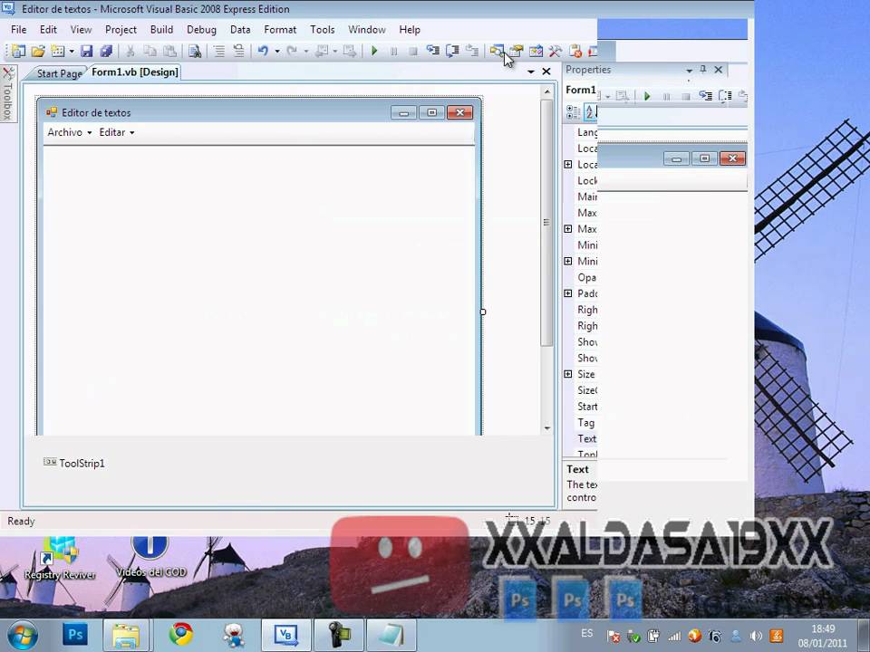Click designer scrollbar down arrow
This screenshot has height=652, width=870.
coord(547,428)
